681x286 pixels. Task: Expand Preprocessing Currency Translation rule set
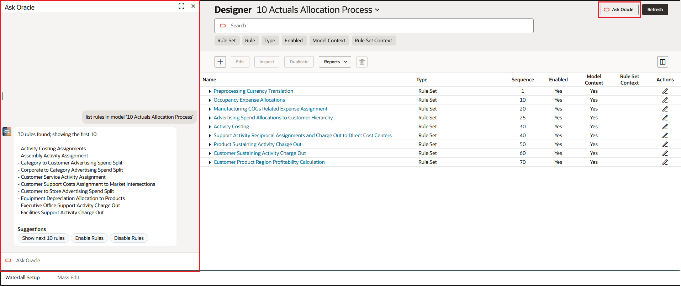coord(210,91)
